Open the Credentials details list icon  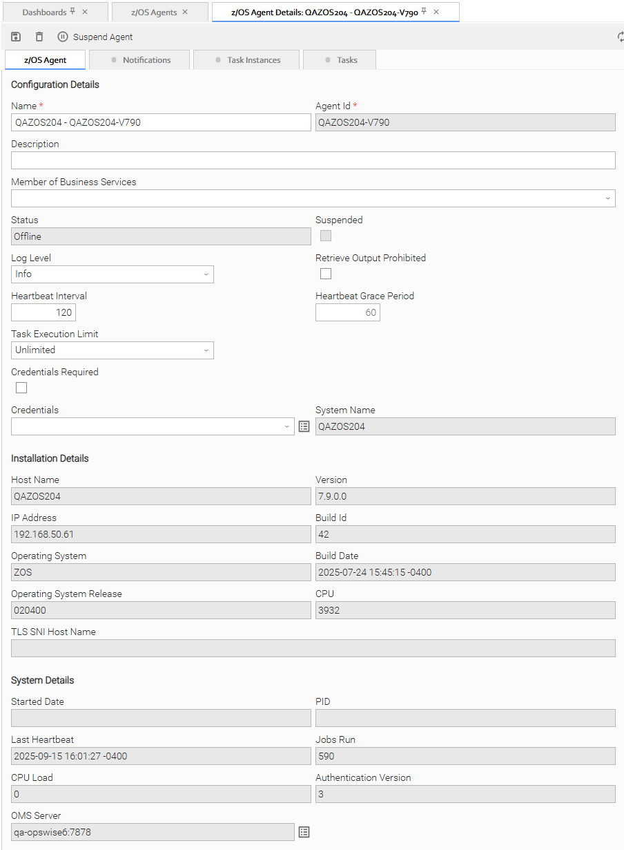click(x=304, y=426)
